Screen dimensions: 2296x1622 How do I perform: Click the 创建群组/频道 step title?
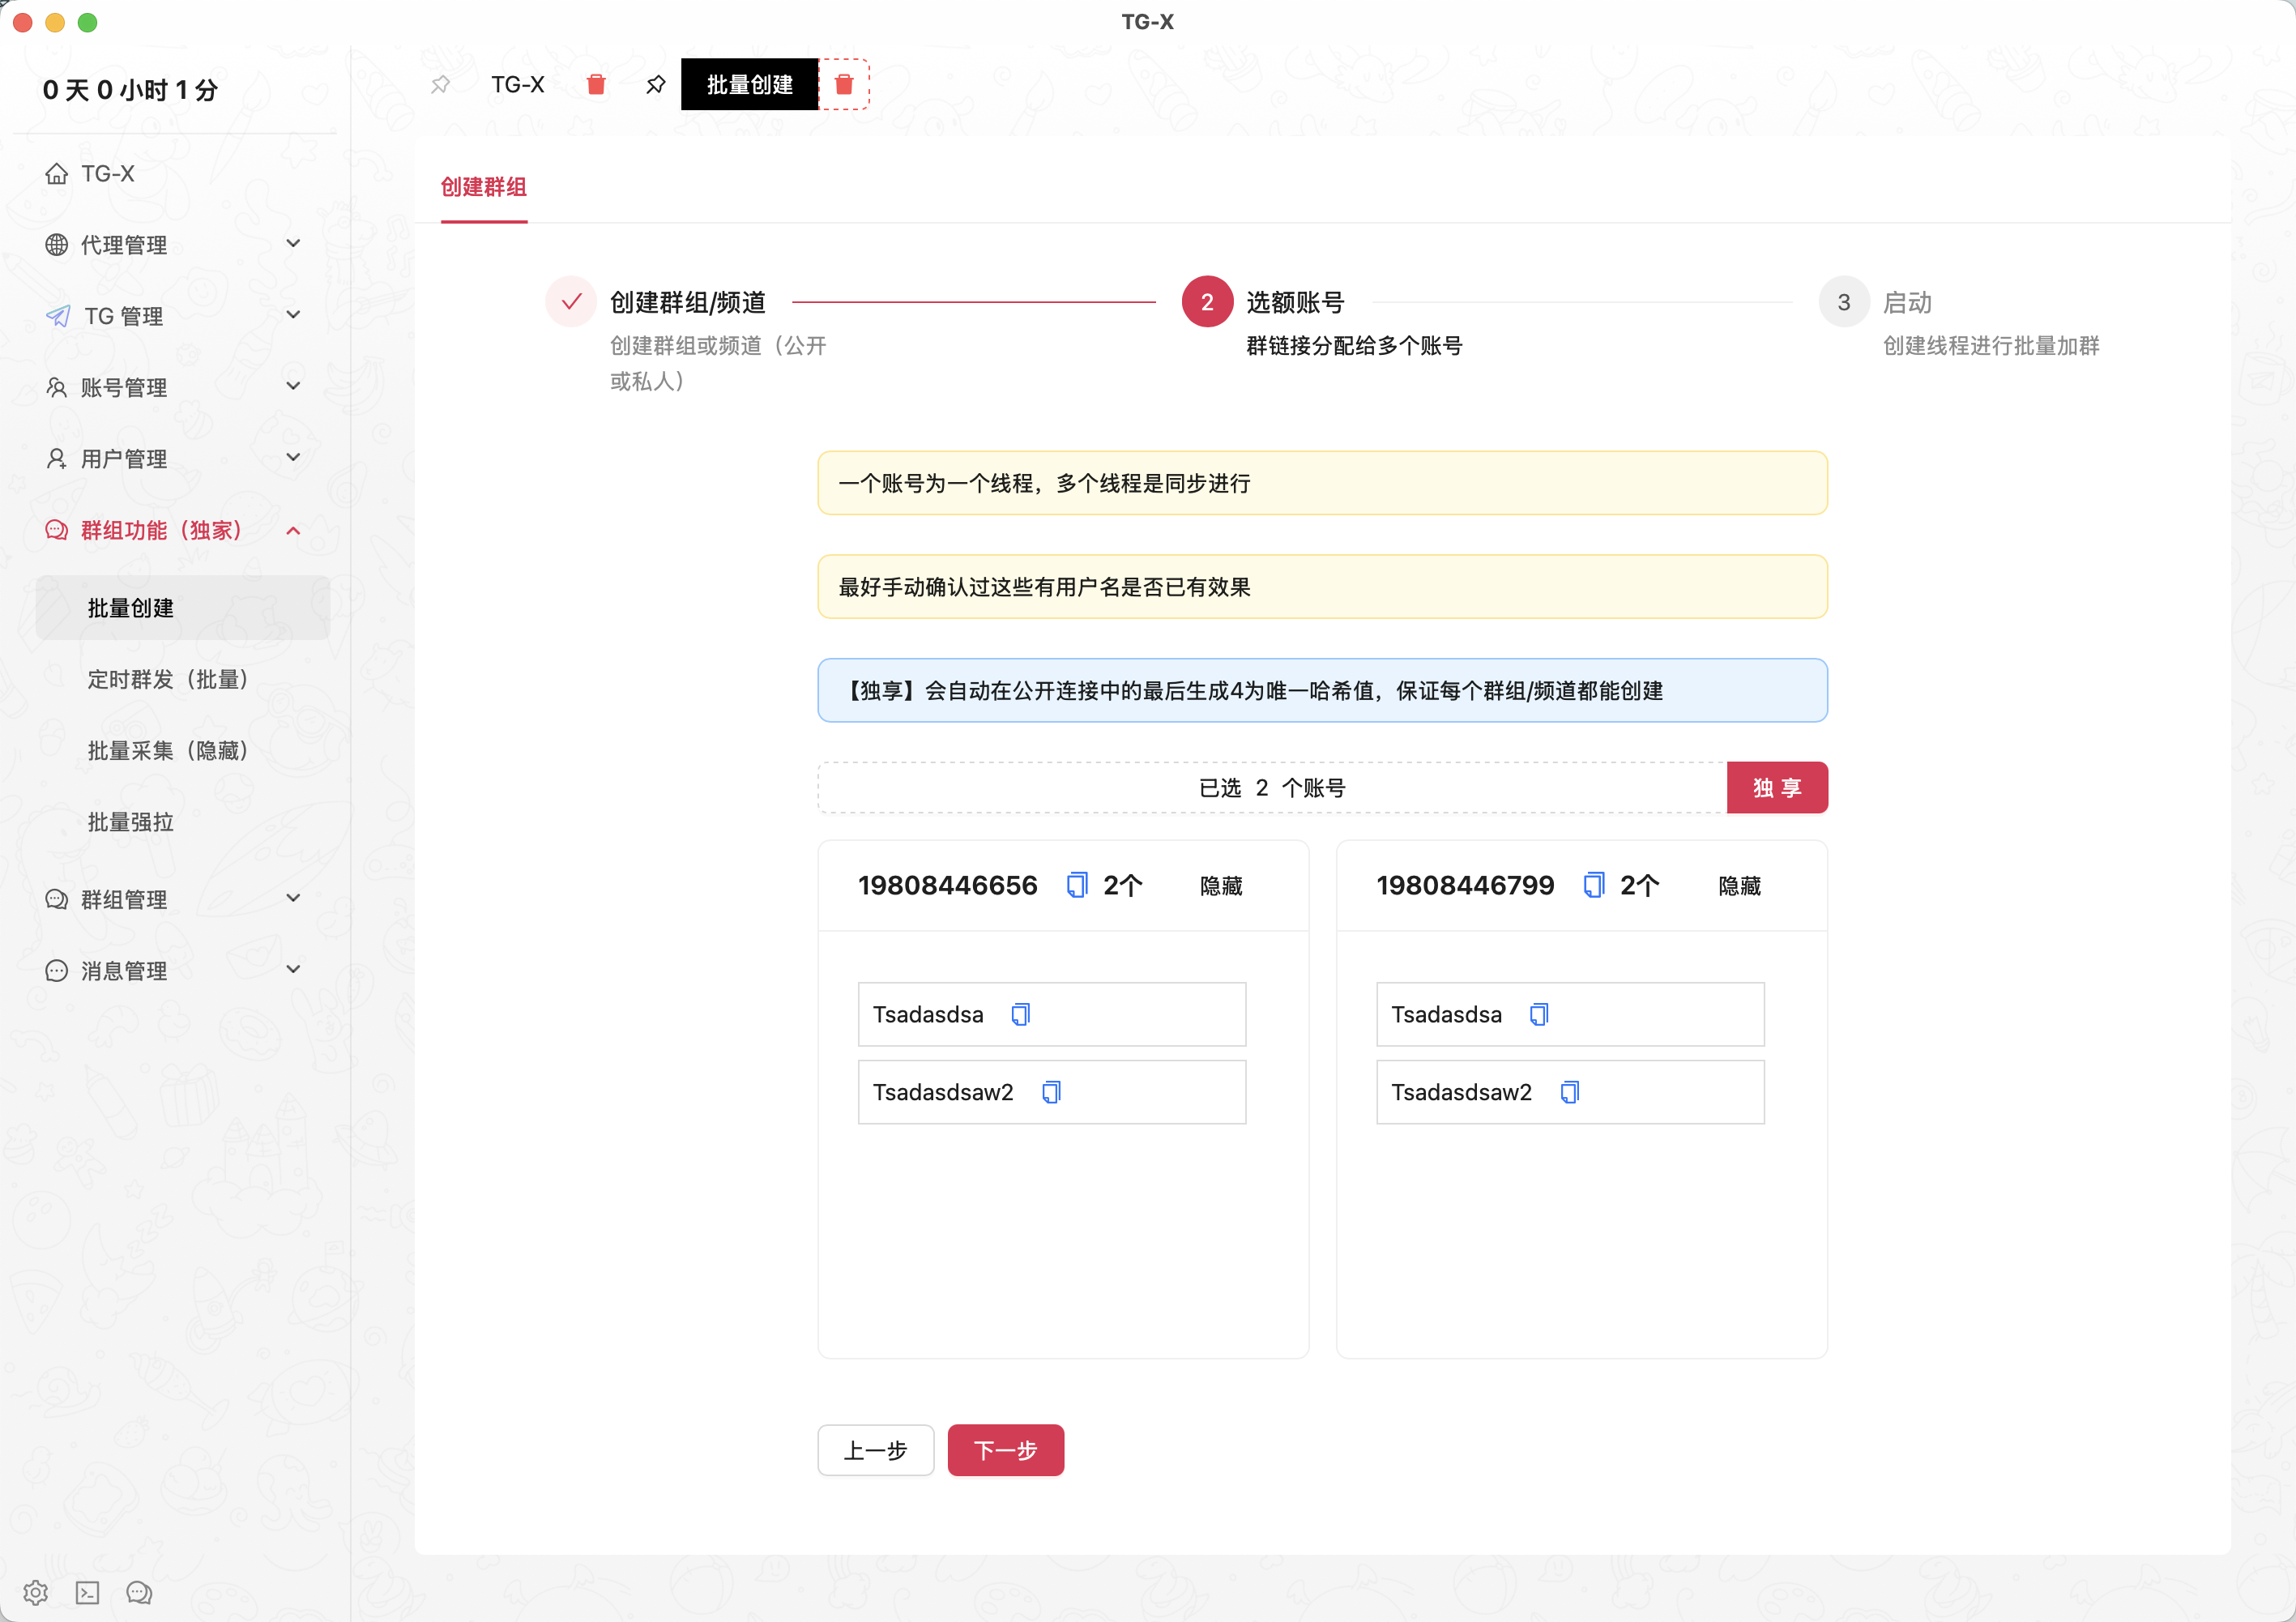688,302
